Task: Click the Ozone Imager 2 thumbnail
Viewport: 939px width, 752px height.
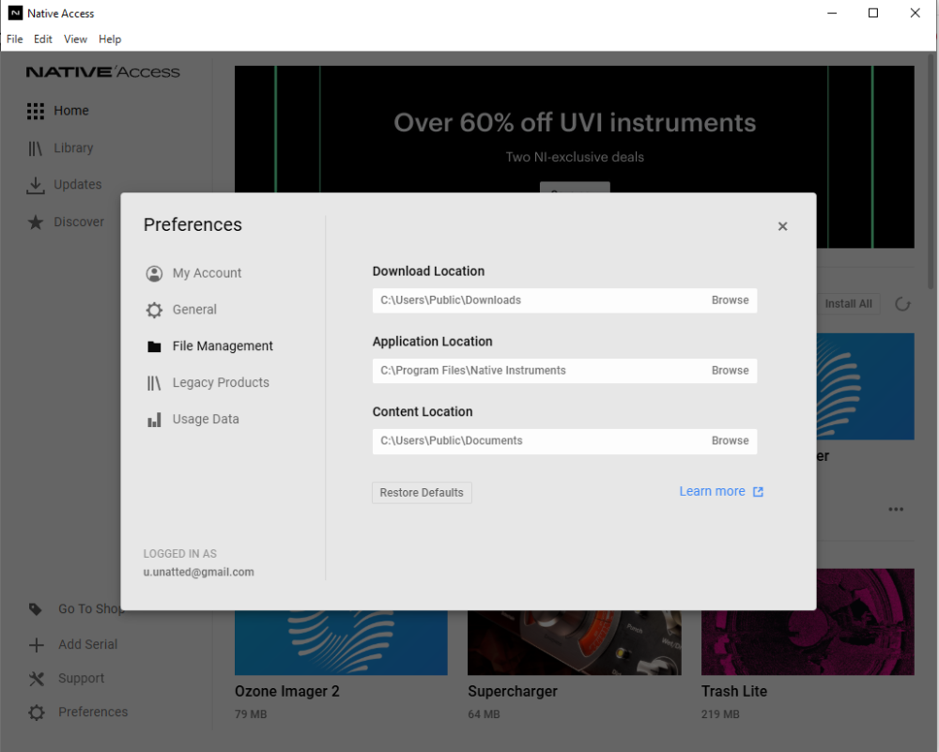Action: click(x=341, y=643)
